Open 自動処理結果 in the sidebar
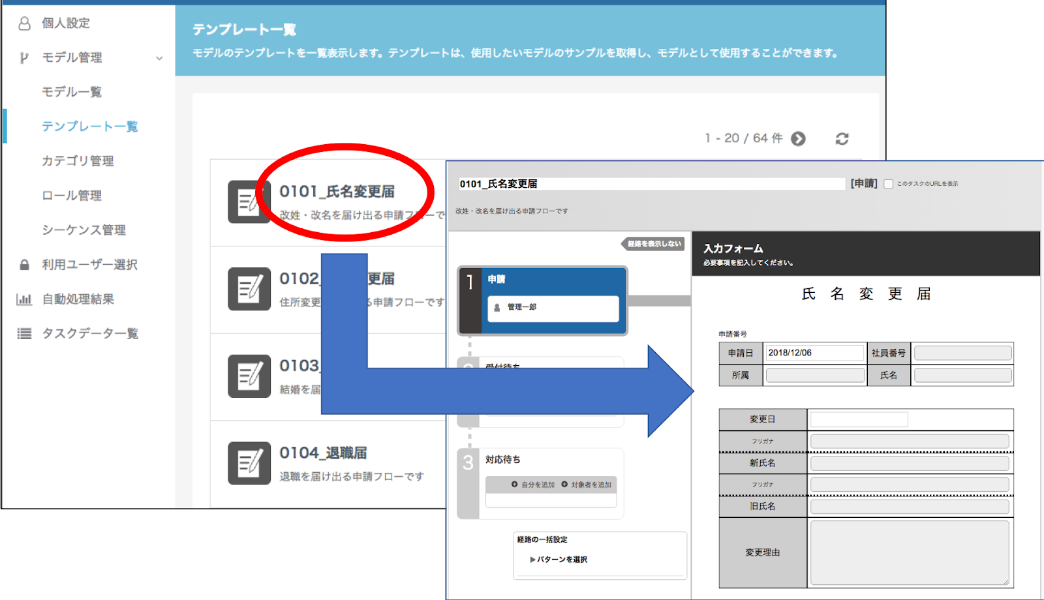1044x600 pixels. pyautogui.click(x=78, y=299)
